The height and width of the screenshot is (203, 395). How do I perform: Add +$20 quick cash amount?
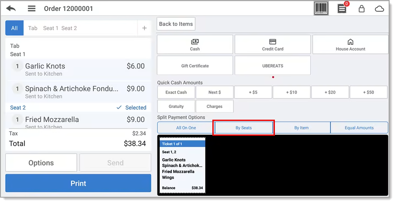[x=330, y=92]
